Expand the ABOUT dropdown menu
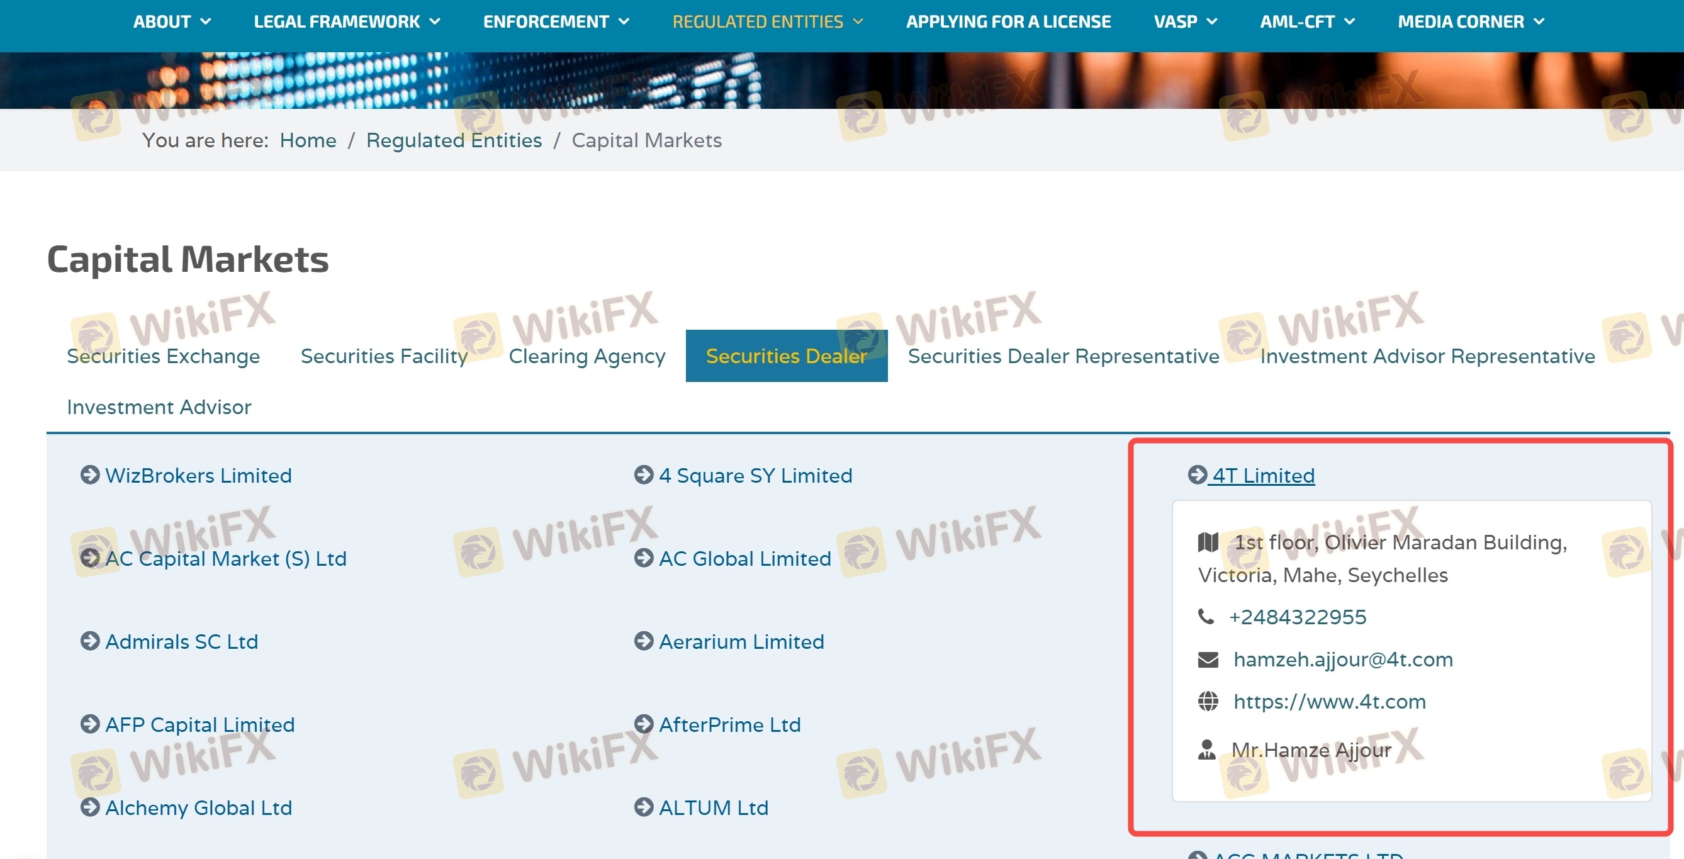1684x859 pixels. coord(172,21)
